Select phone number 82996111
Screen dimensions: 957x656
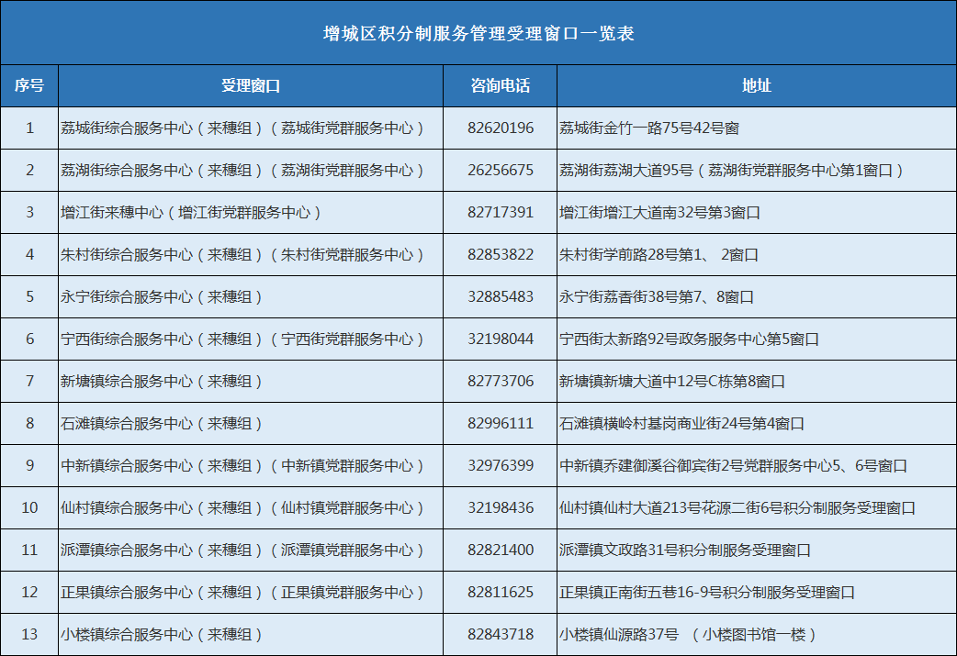click(501, 423)
